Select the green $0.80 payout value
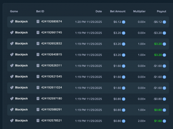This screenshot has height=129, width=173. pos(158,110)
